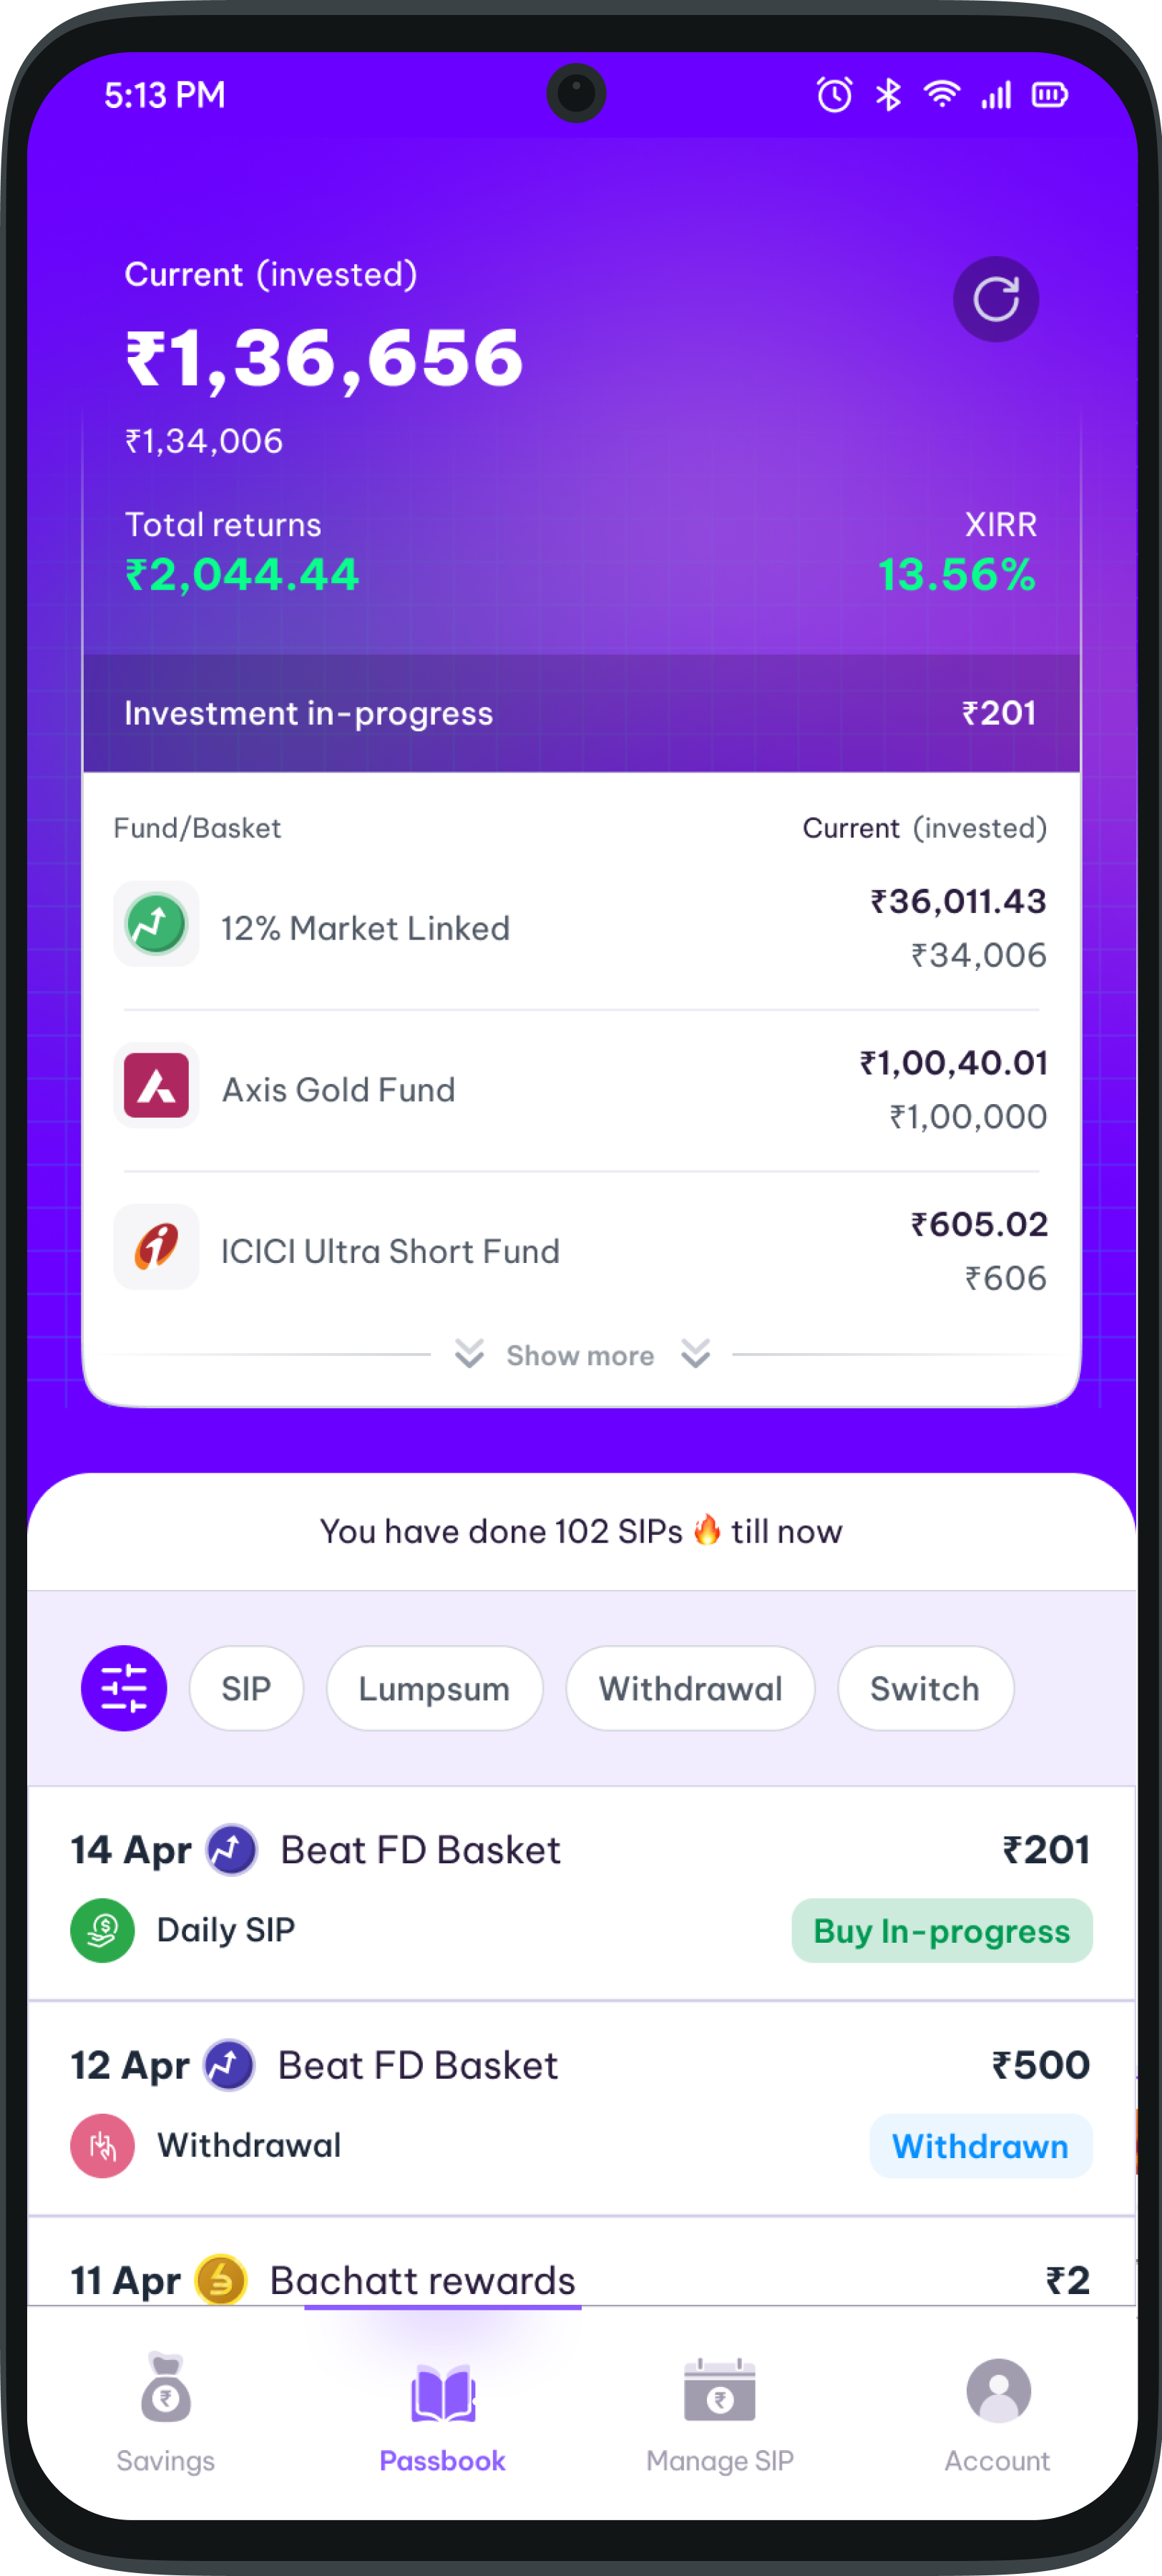Tap the ICICI Ultra Short Fund logo
This screenshot has width=1162, height=2576.
coord(156,1247)
